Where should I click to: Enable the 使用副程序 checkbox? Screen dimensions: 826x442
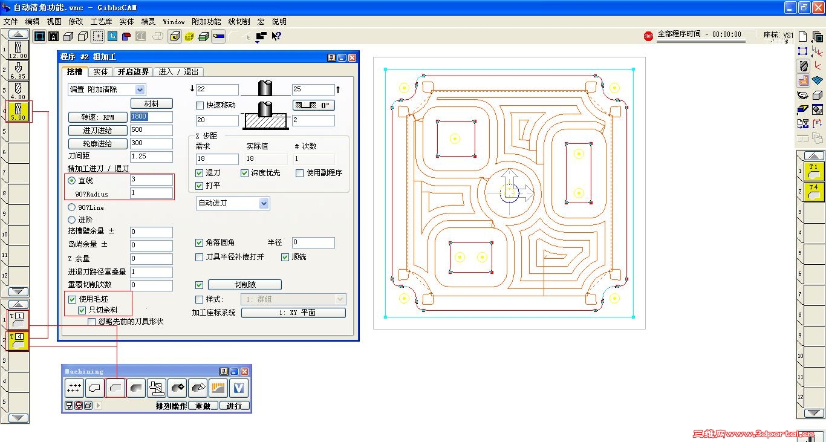(x=300, y=173)
